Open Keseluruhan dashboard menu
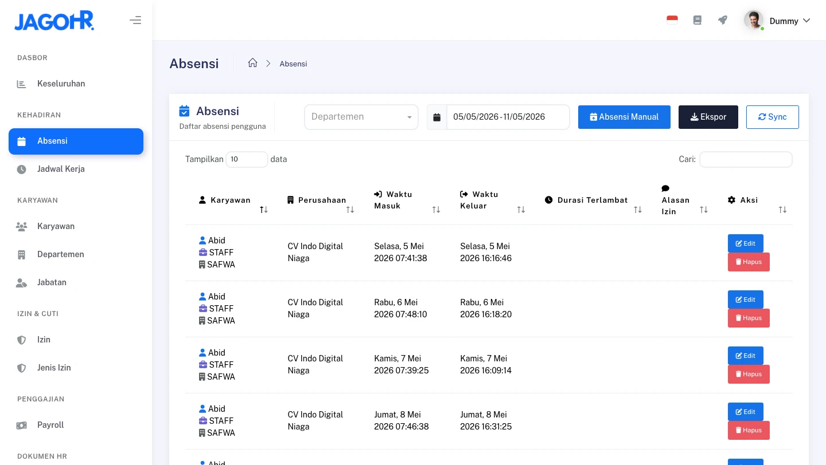 [76, 84]
